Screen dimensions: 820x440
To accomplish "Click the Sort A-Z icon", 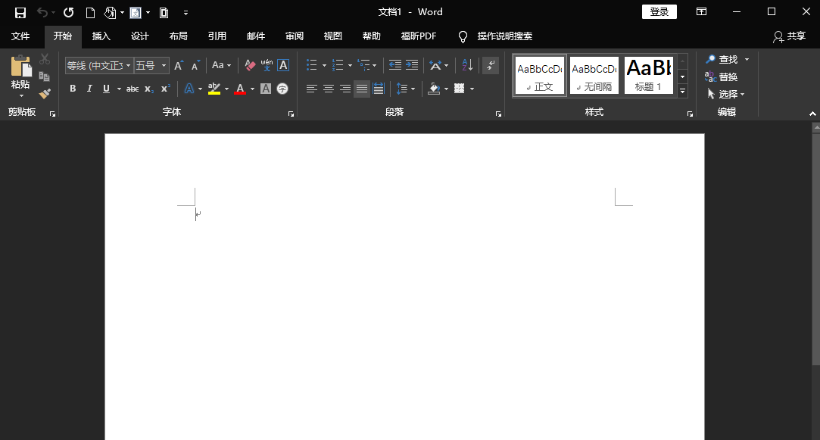I will 467,66.
